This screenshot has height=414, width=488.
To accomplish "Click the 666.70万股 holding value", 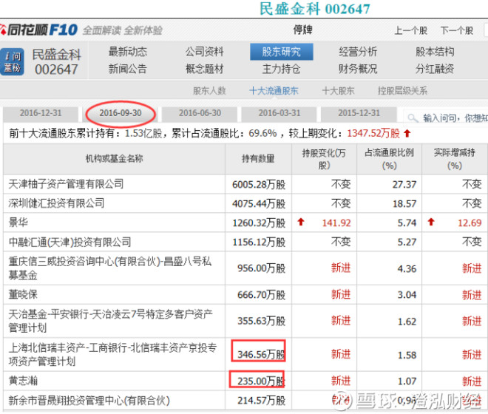I will click(262, 295).
